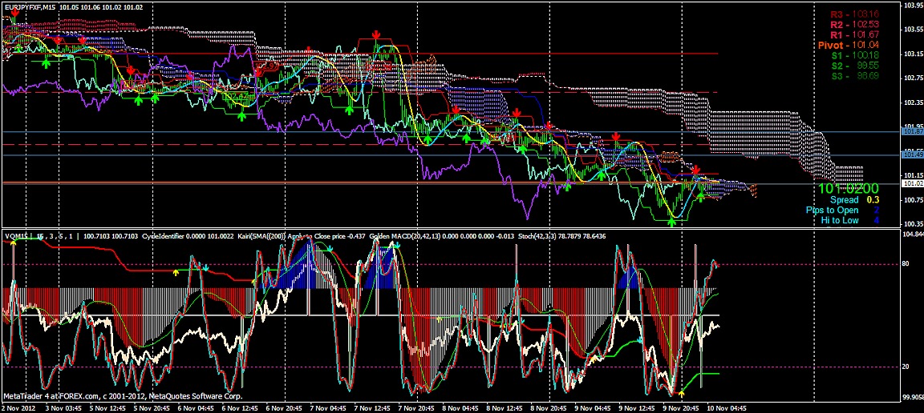The height and width of the screenshot is (413, 924).
Task: Click the 101.87 highlighted price axis tag
Action: click(912, 131)
